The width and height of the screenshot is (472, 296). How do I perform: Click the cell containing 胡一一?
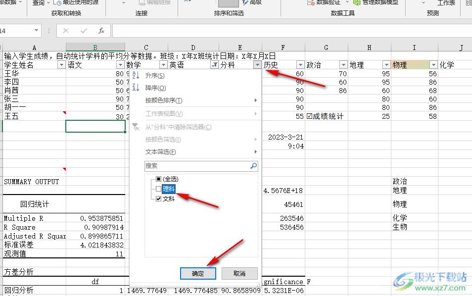34,107
